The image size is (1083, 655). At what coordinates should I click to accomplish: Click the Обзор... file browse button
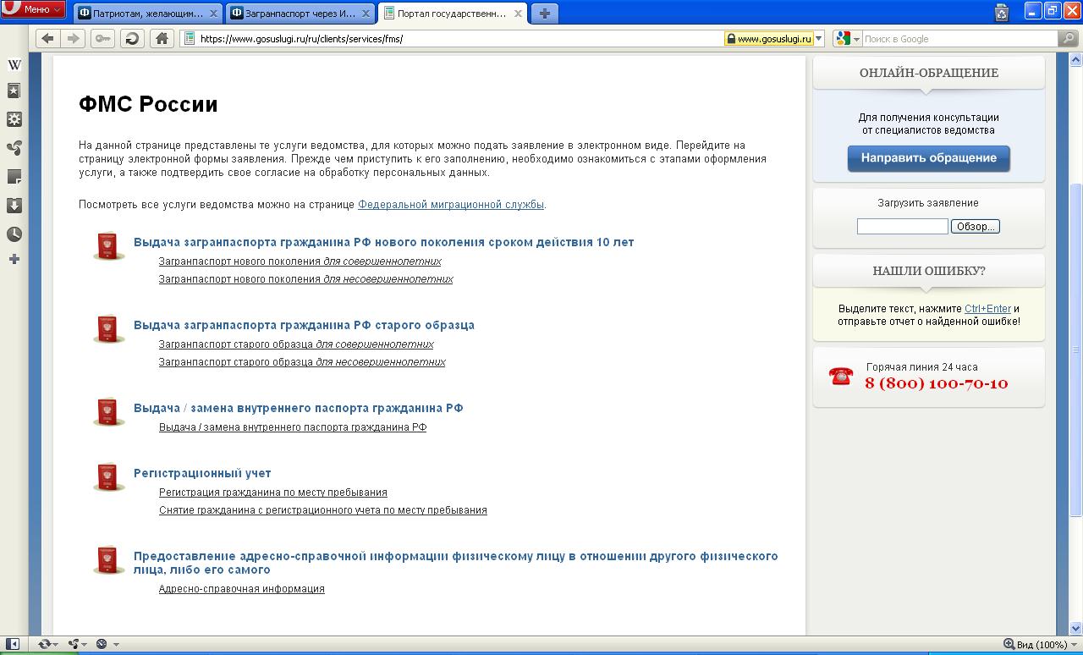(975, 226)
